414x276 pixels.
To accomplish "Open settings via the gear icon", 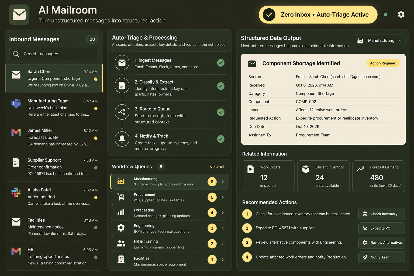I will pos(401,15).
